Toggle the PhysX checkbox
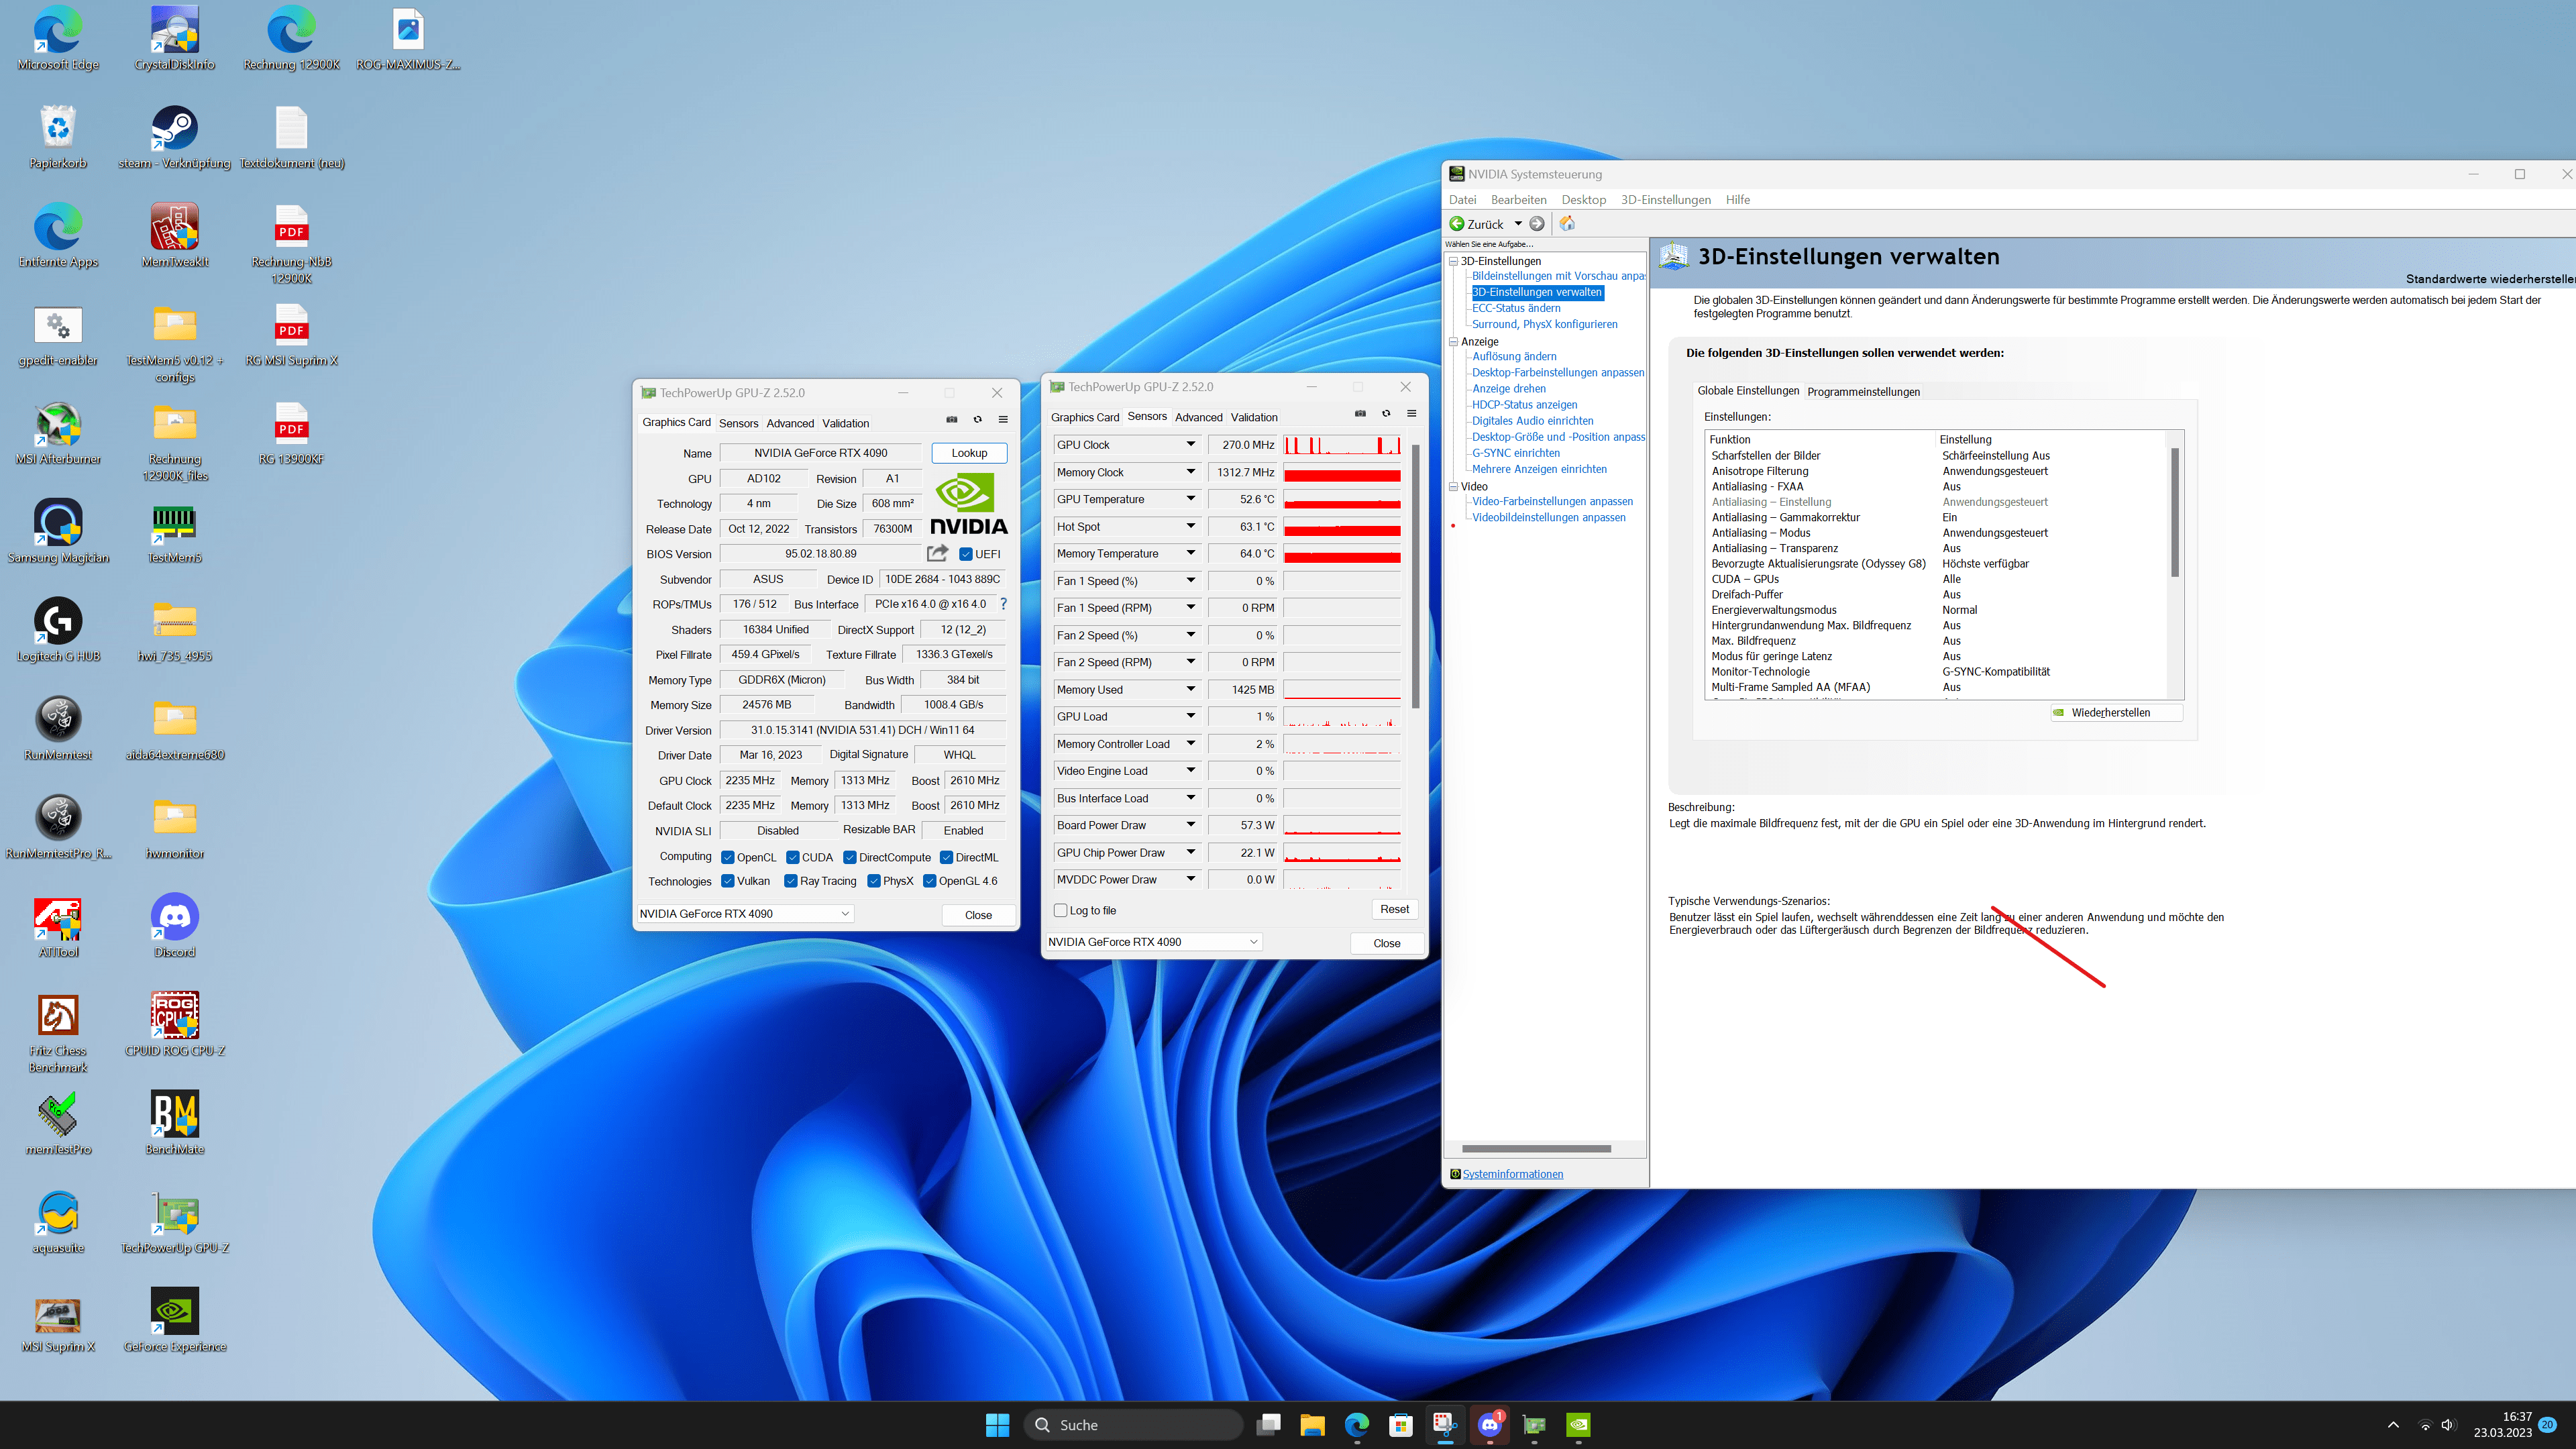 coord(874,881)
